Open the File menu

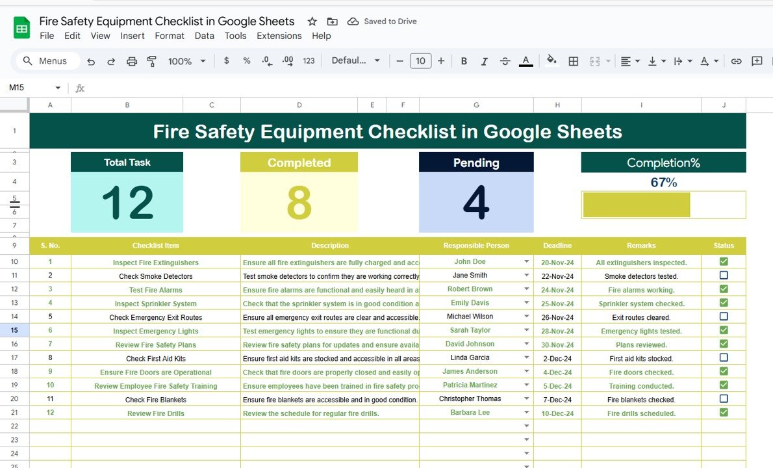[x=47, y=36]
